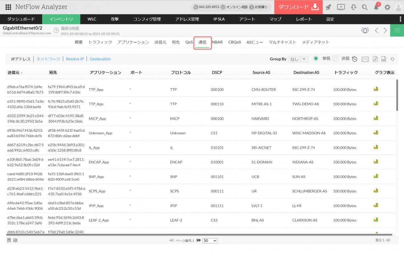The width and height of the screenshot is (404, 253).
Task: Click the rocket icon in header
Action: [x=329, y=7]
